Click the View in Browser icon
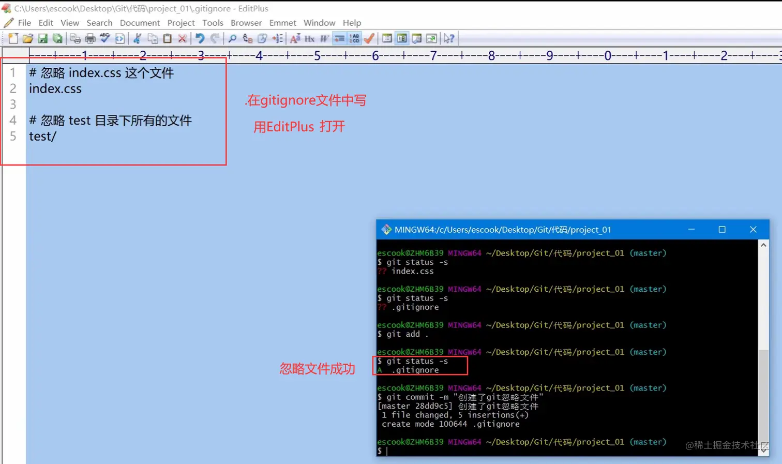Viewport: 782px width, 464px height. coord(119,38)
